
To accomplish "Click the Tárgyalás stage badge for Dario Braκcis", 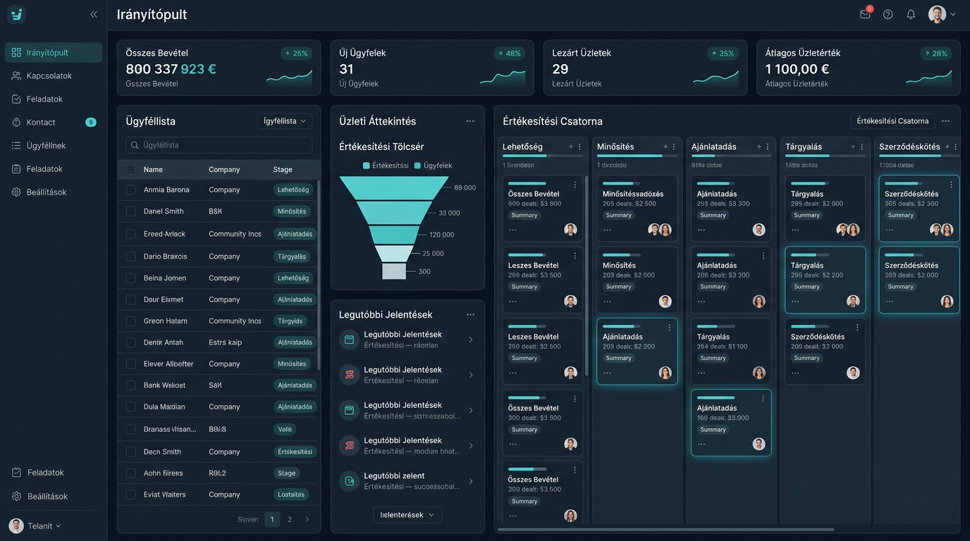I will click(x=292, y=256).
